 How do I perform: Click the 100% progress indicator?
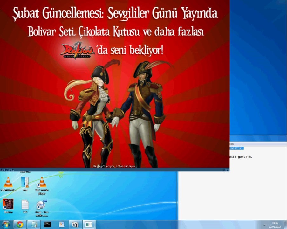(x=226, y=170)
